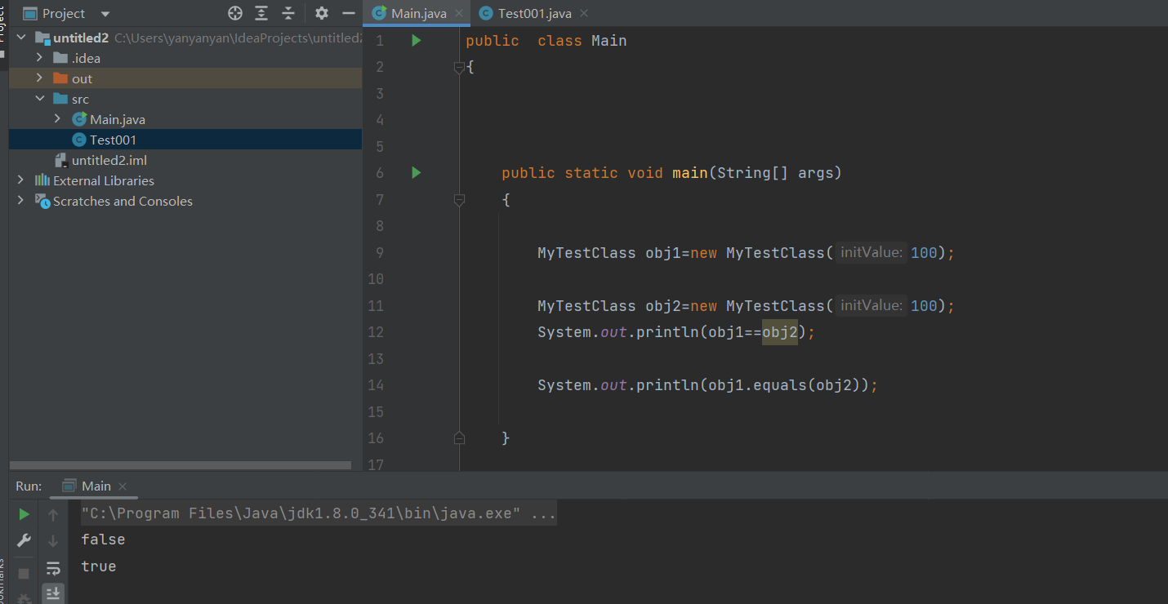Click class name Main on line 1

(x=609, y=41)
